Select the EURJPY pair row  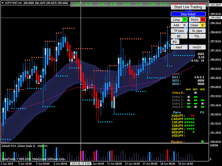[183, 126]
